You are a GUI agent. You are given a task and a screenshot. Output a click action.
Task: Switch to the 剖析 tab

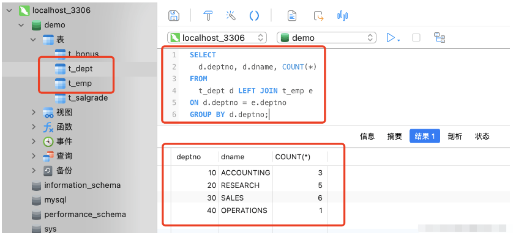point(455,136)
